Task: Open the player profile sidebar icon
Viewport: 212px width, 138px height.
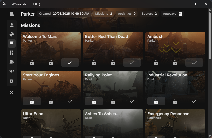Action: 12,25
